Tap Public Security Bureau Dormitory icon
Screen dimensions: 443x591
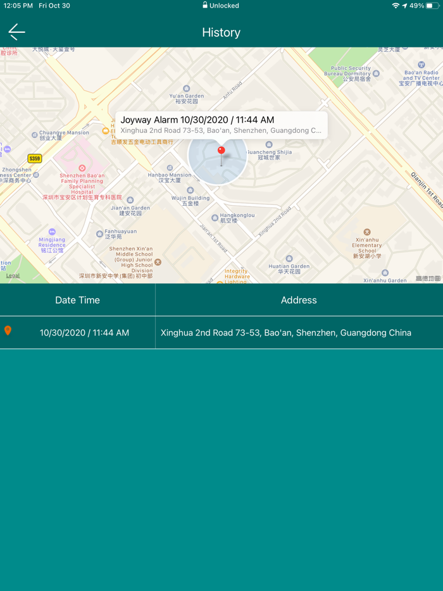(375, 73)
